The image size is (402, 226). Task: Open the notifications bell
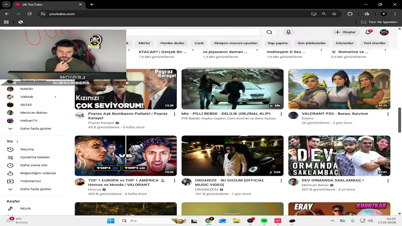[x=368, y=32]
